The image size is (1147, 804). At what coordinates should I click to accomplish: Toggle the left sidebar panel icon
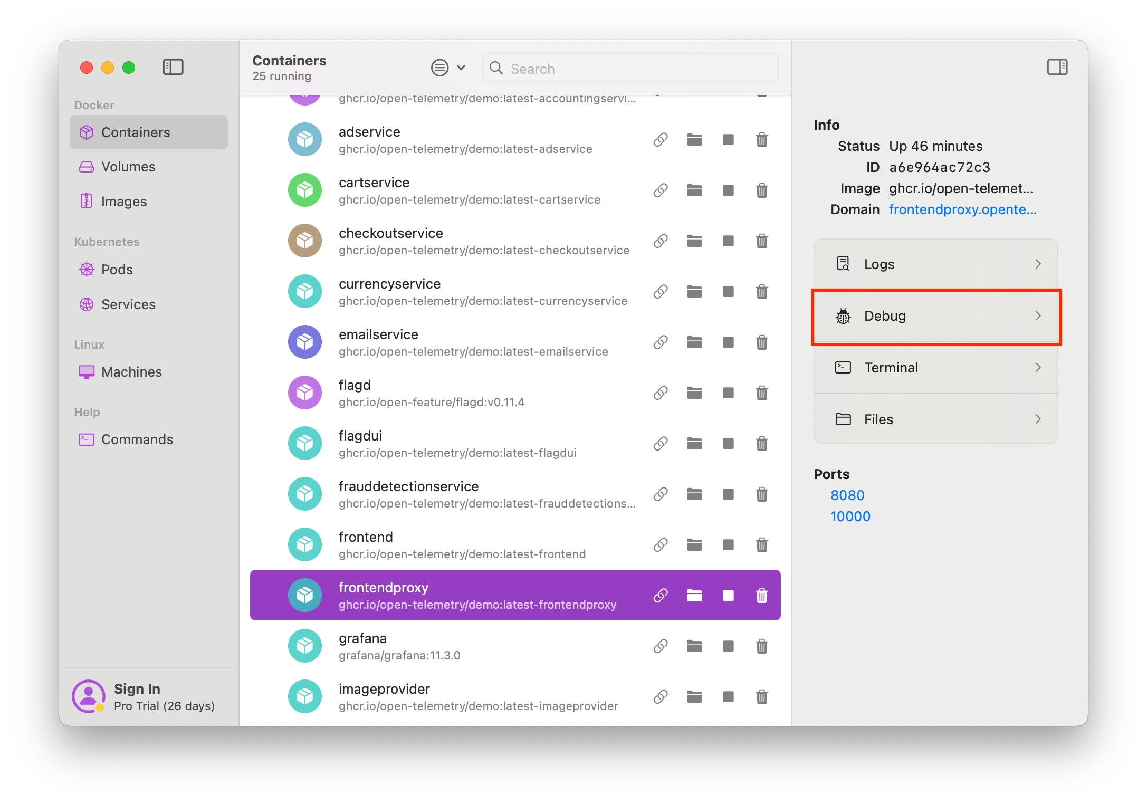coord(173,67)
